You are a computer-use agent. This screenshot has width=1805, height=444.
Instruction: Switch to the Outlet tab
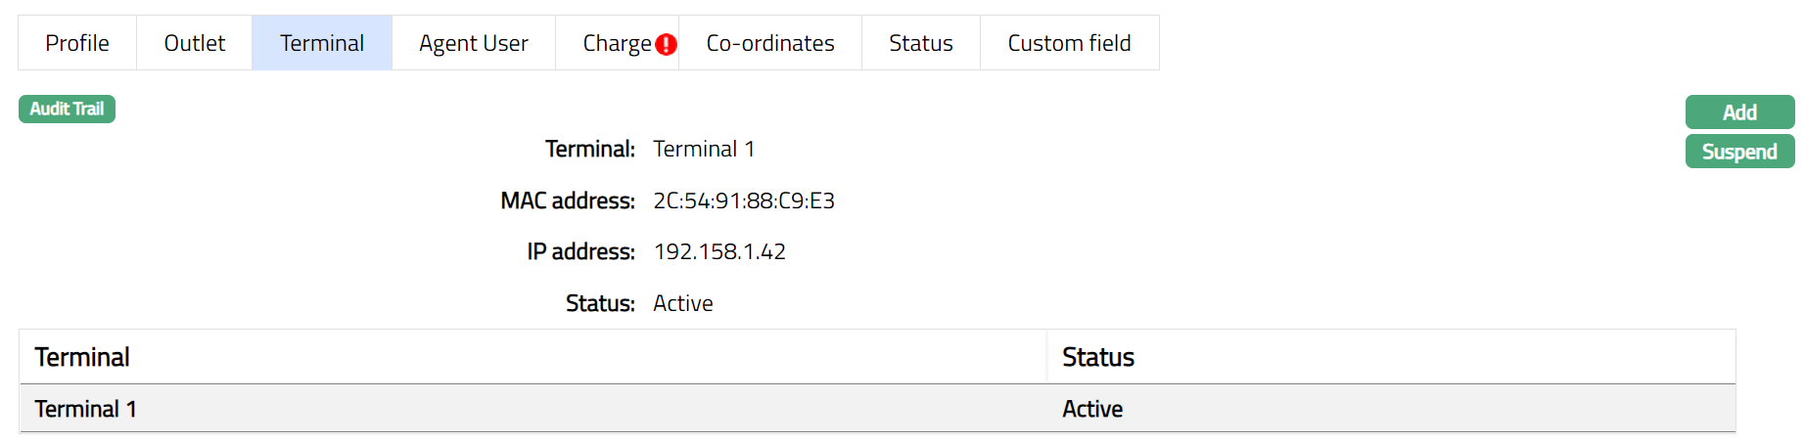[x=194, y=43]
